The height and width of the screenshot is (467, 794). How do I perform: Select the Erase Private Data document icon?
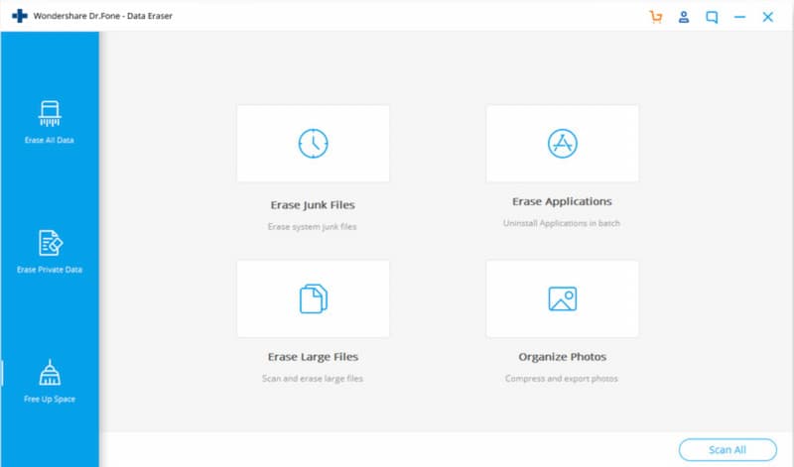pyautogui.click(x=50, y=243)
